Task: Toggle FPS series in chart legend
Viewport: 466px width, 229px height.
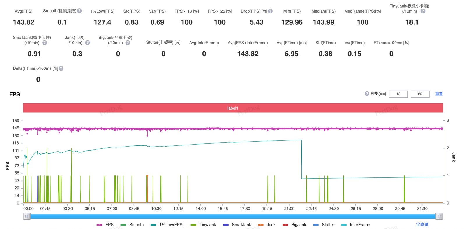Action: [x=105, y=225]
